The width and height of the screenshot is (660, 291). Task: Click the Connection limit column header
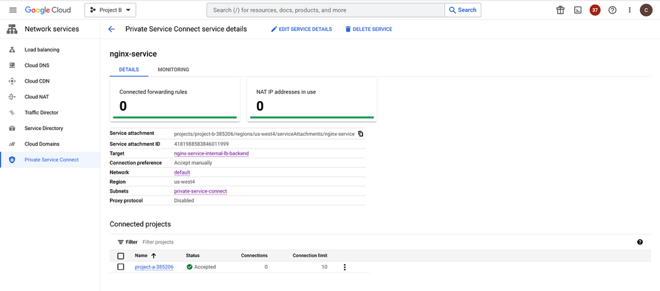point(310,256)
